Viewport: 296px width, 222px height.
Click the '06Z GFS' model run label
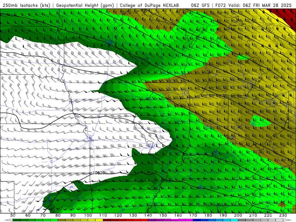(200, 5)
